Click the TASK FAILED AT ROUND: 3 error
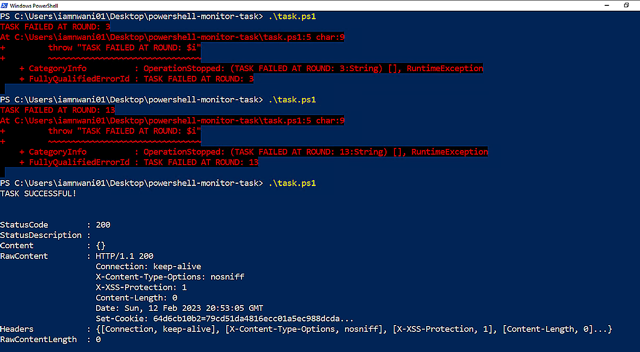Viewport: 640px width, 352px height. [55, 26]
